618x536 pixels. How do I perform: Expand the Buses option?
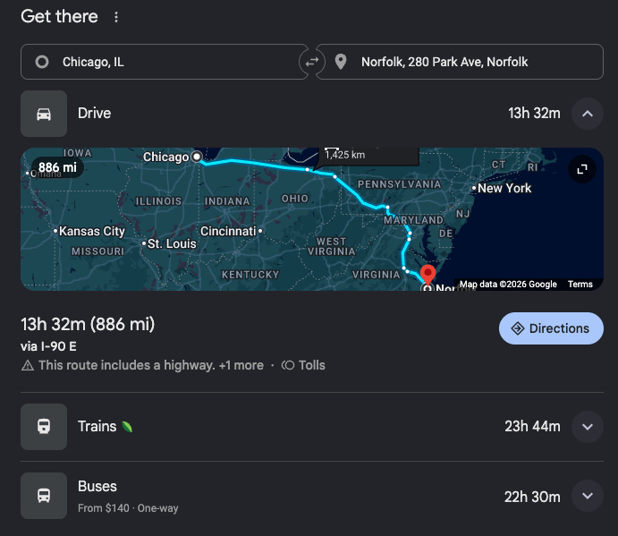(x=588, y=496)
